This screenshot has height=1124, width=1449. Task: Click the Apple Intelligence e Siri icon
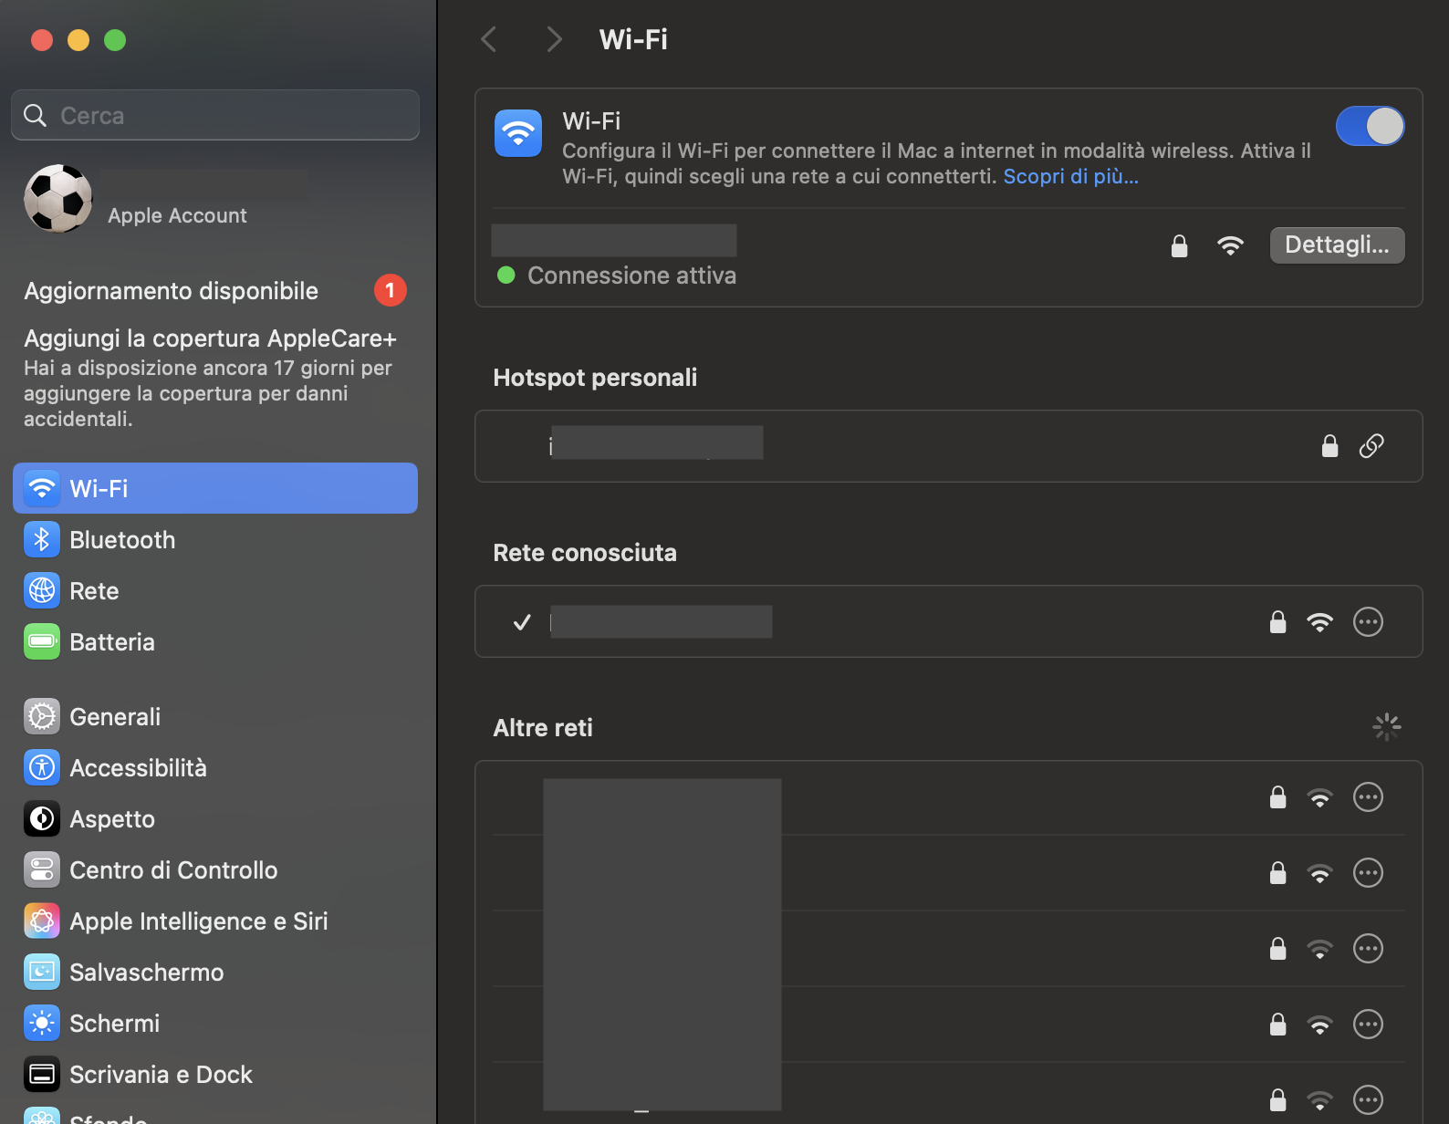(x=42, y=921)
